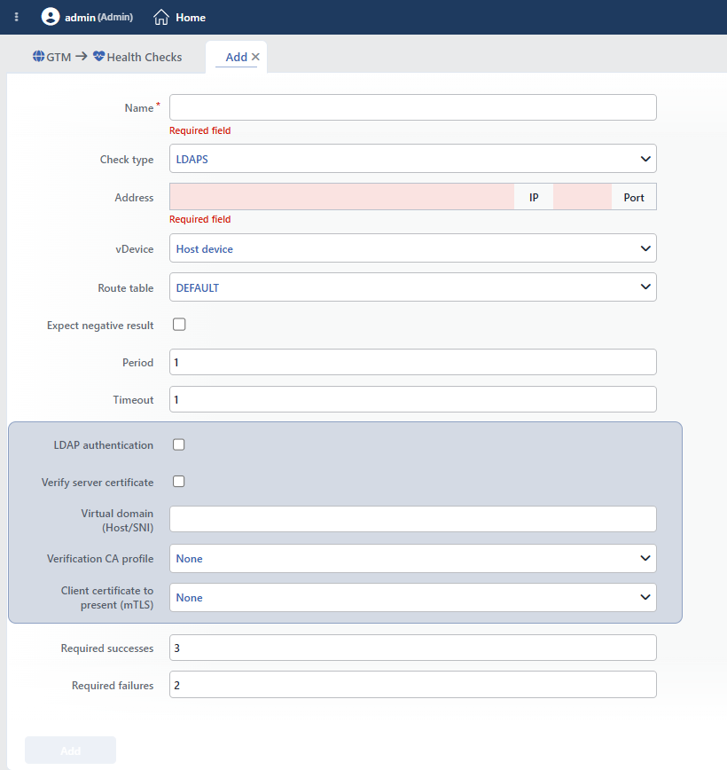727x770 pixels.
Task: Click the Required successes field
Action: (413, 648)
